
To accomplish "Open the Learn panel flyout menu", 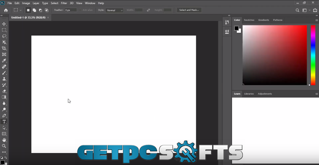I will pyautogui.click(x=317, y=94).
